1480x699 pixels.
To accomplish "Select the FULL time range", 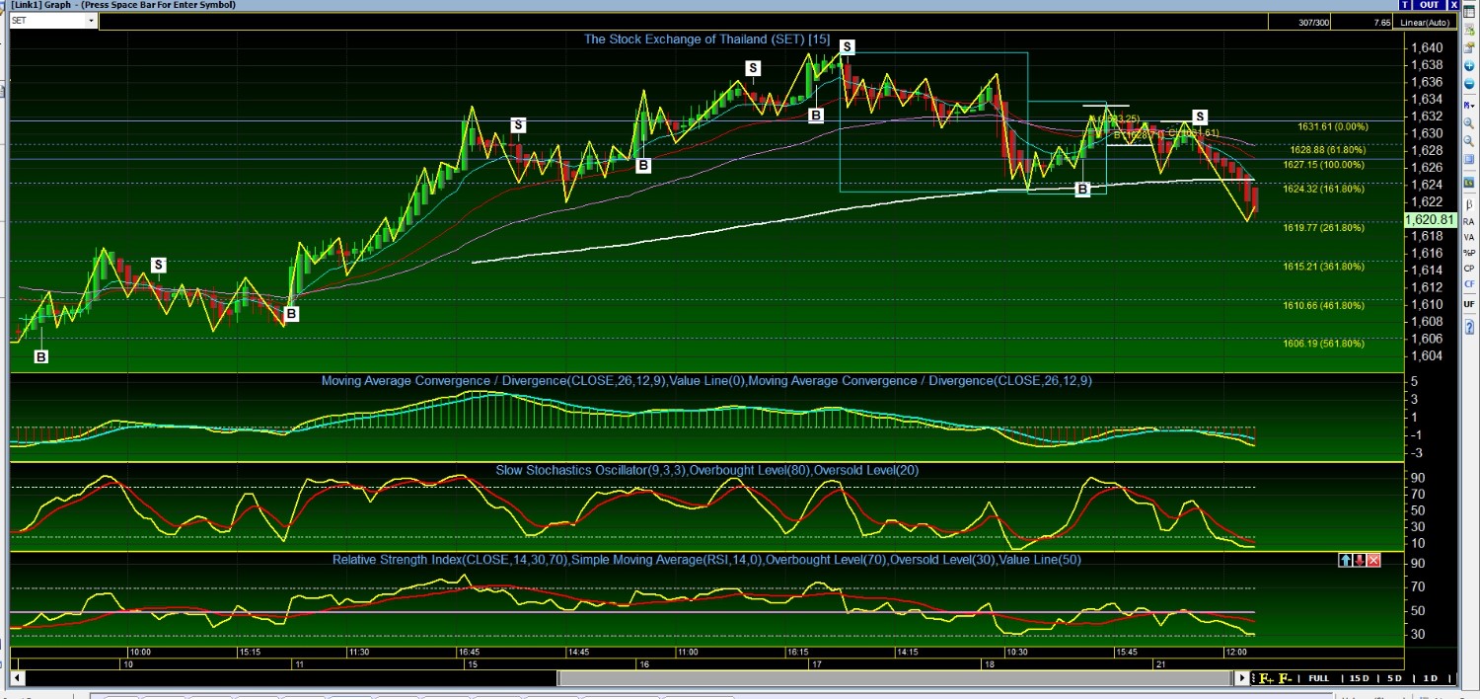I will (x=1319, y=678).
